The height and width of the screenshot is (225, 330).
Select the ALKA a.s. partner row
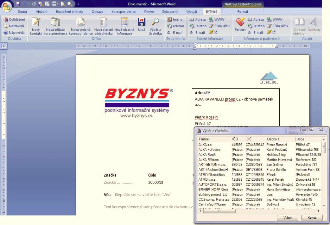click(x=260, y=145)
